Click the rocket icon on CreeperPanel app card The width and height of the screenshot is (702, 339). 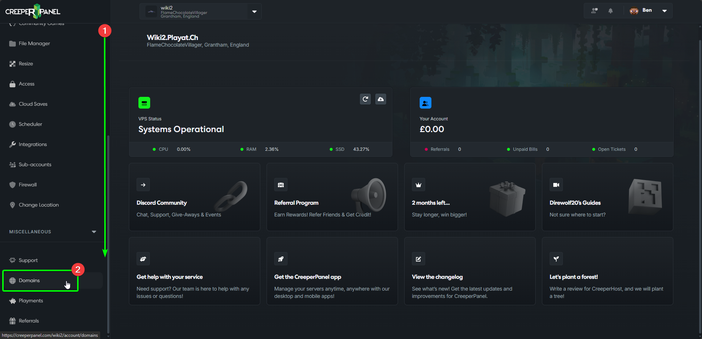click(281, 259)
